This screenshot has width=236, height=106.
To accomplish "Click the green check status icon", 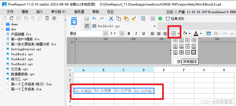I will click(x=160, y=19).
